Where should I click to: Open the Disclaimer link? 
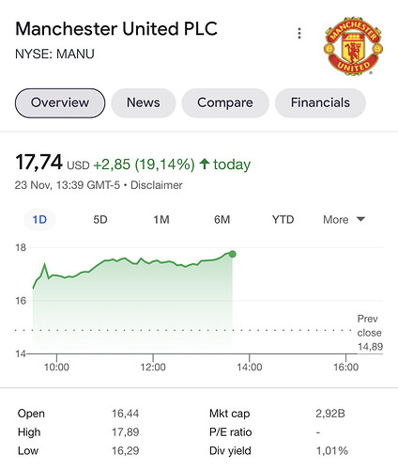157,185
